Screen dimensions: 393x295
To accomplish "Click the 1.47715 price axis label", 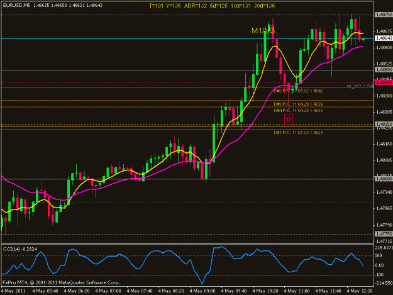I will 384,241.
